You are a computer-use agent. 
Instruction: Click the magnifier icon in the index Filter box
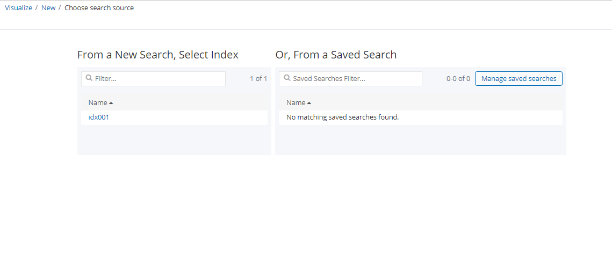pyautogui.click(x=89, y=78)
